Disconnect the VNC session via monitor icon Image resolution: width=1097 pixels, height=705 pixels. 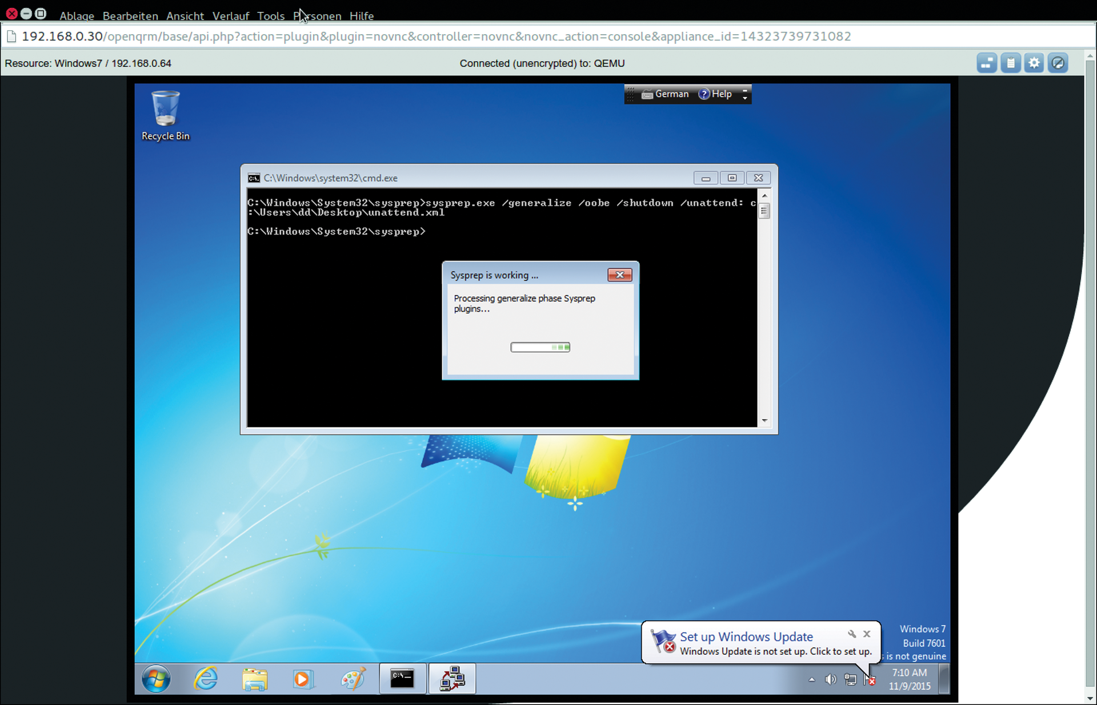click(1058, 63)
